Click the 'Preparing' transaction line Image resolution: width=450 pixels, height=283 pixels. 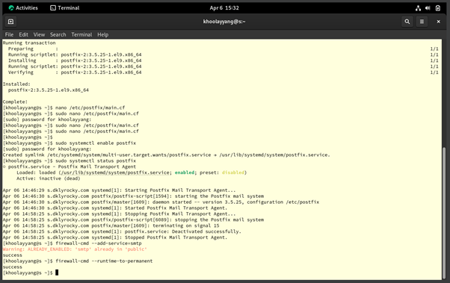[33, 49]
